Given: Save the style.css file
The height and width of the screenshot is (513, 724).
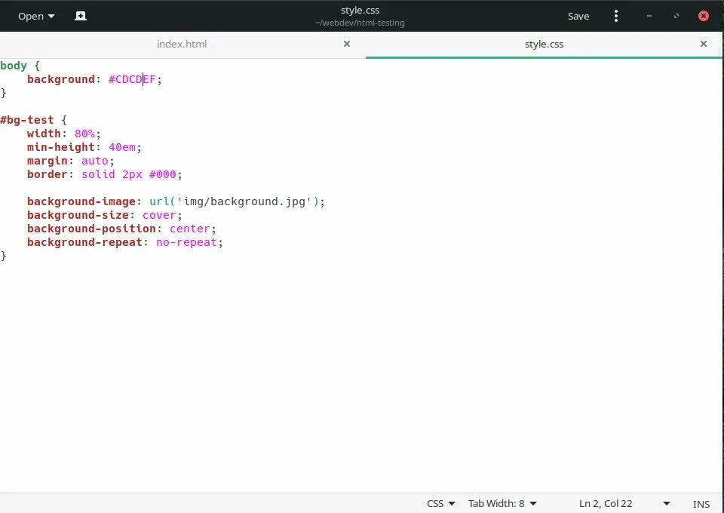Looking at the screenshot, I should [x=578, y=16].
